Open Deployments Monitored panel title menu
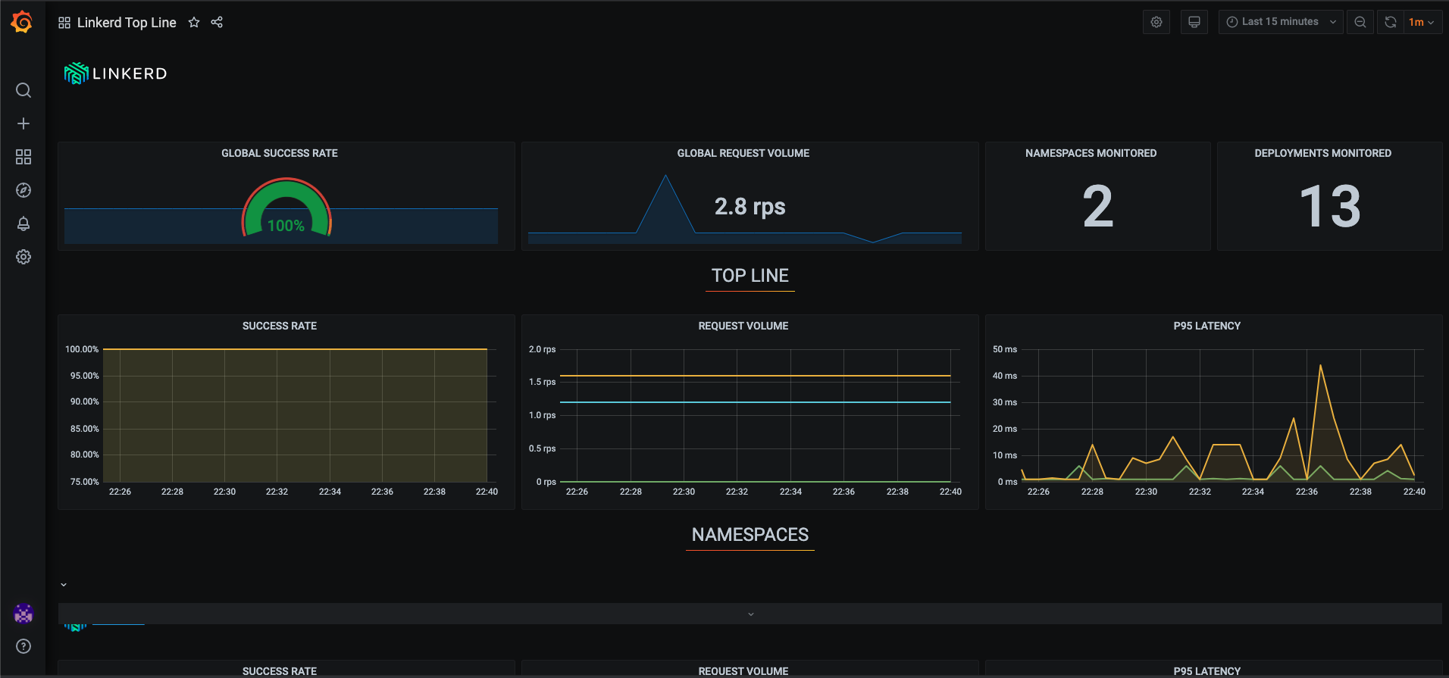 [1323, 153]
